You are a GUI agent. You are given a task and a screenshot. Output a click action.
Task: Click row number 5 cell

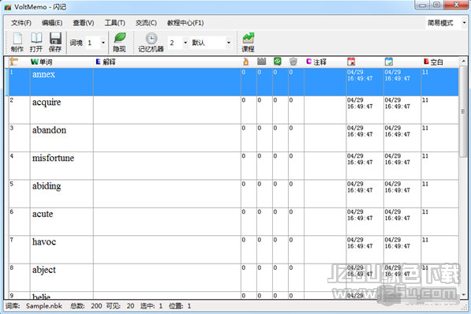point(20,194)
